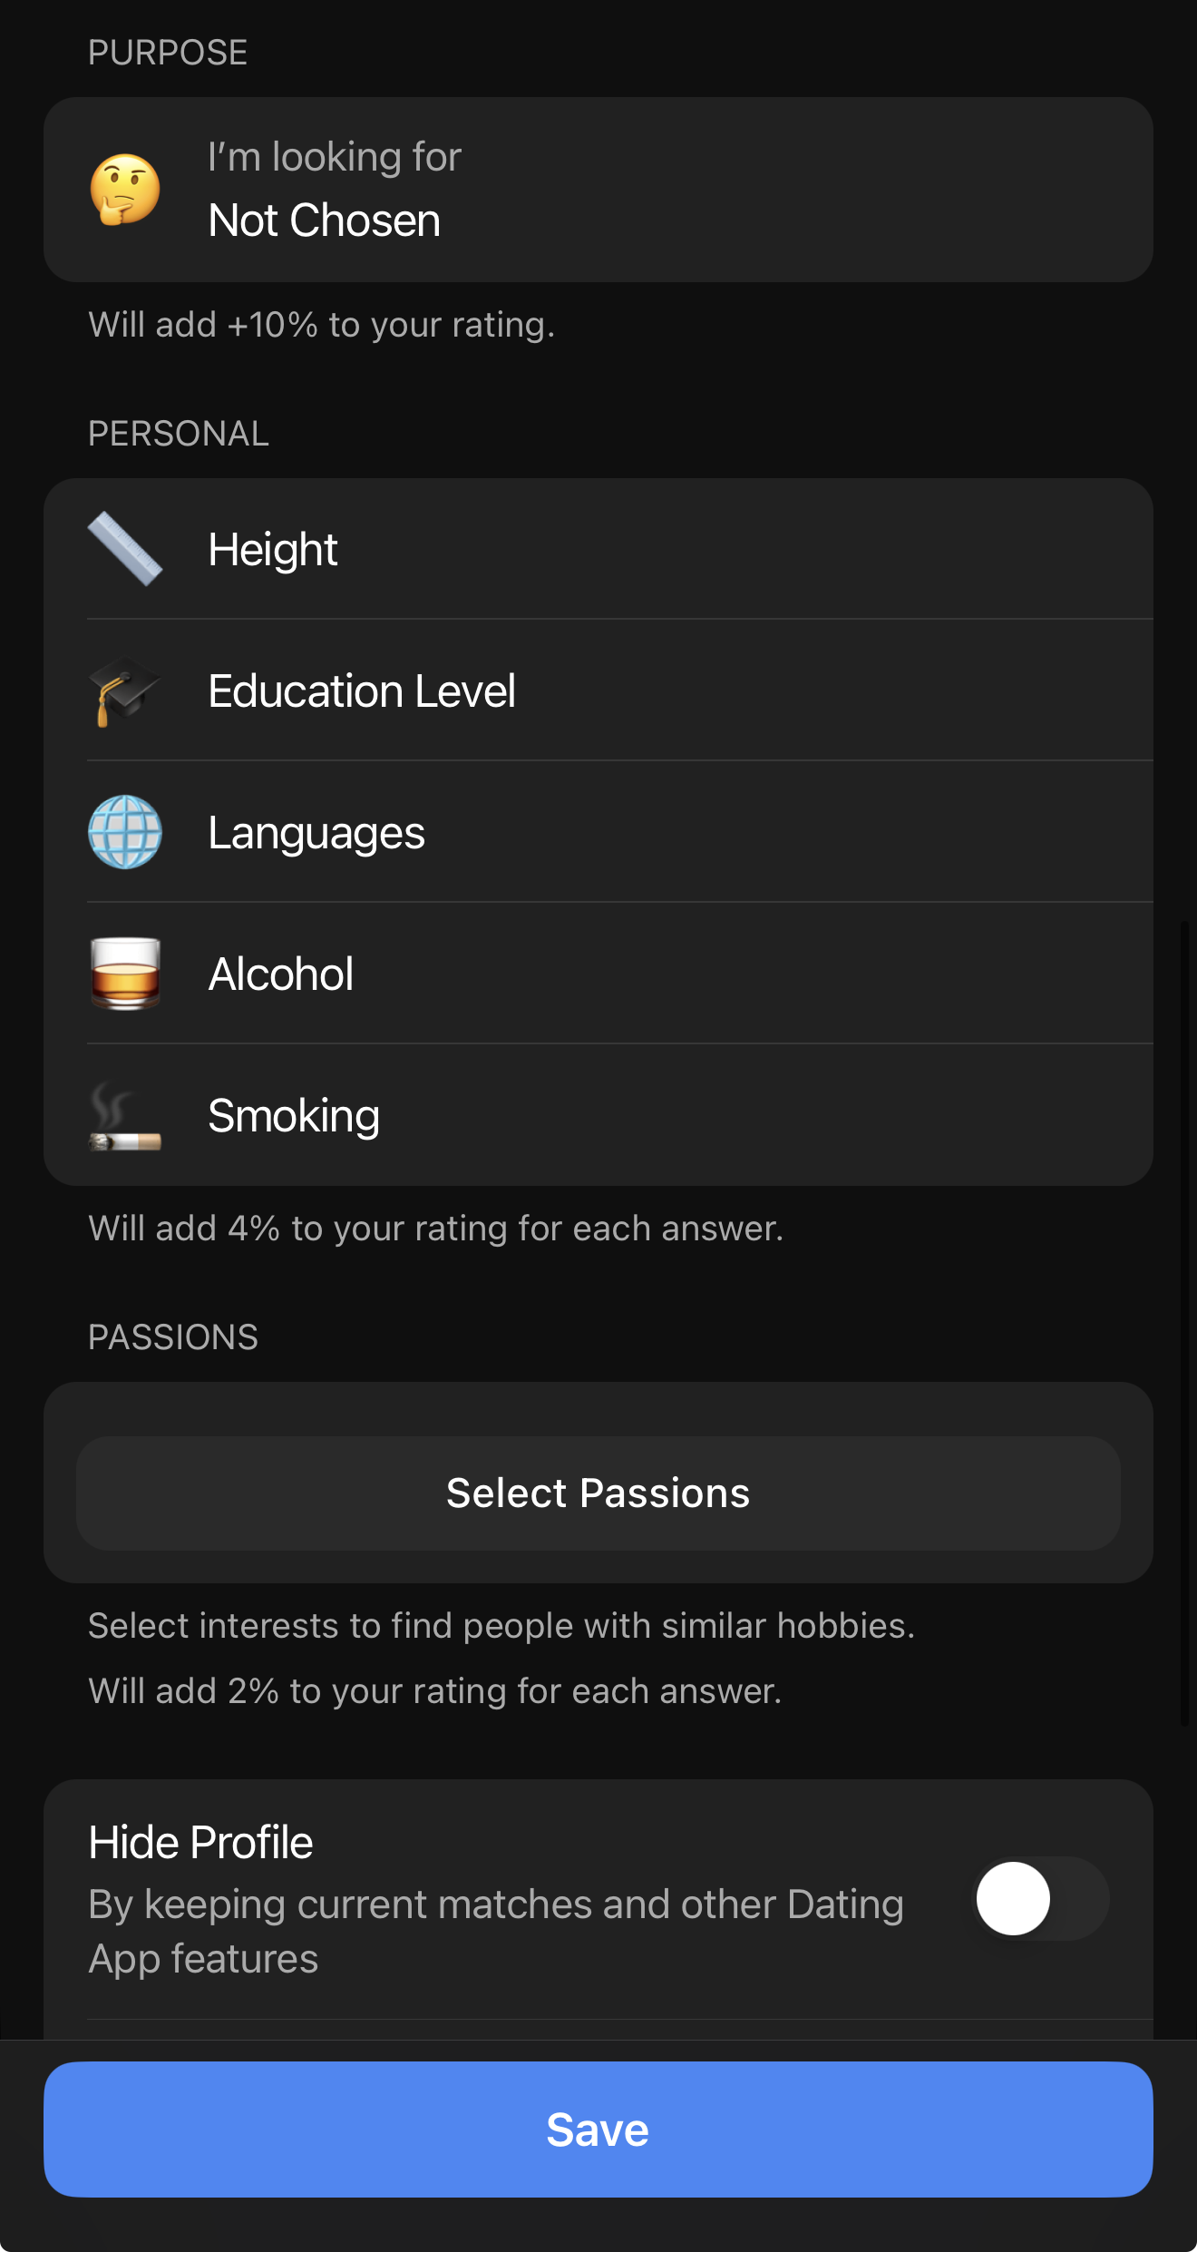Click the graduation cap icon for Education Level

(x=124, y=691)
